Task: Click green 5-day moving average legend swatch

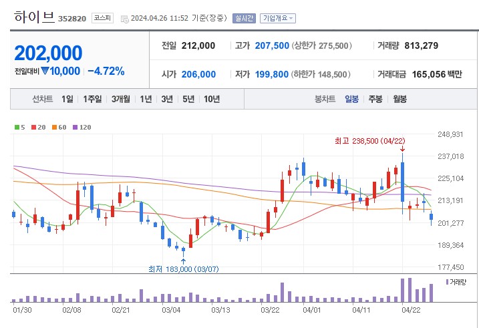Action: point(17,128)
